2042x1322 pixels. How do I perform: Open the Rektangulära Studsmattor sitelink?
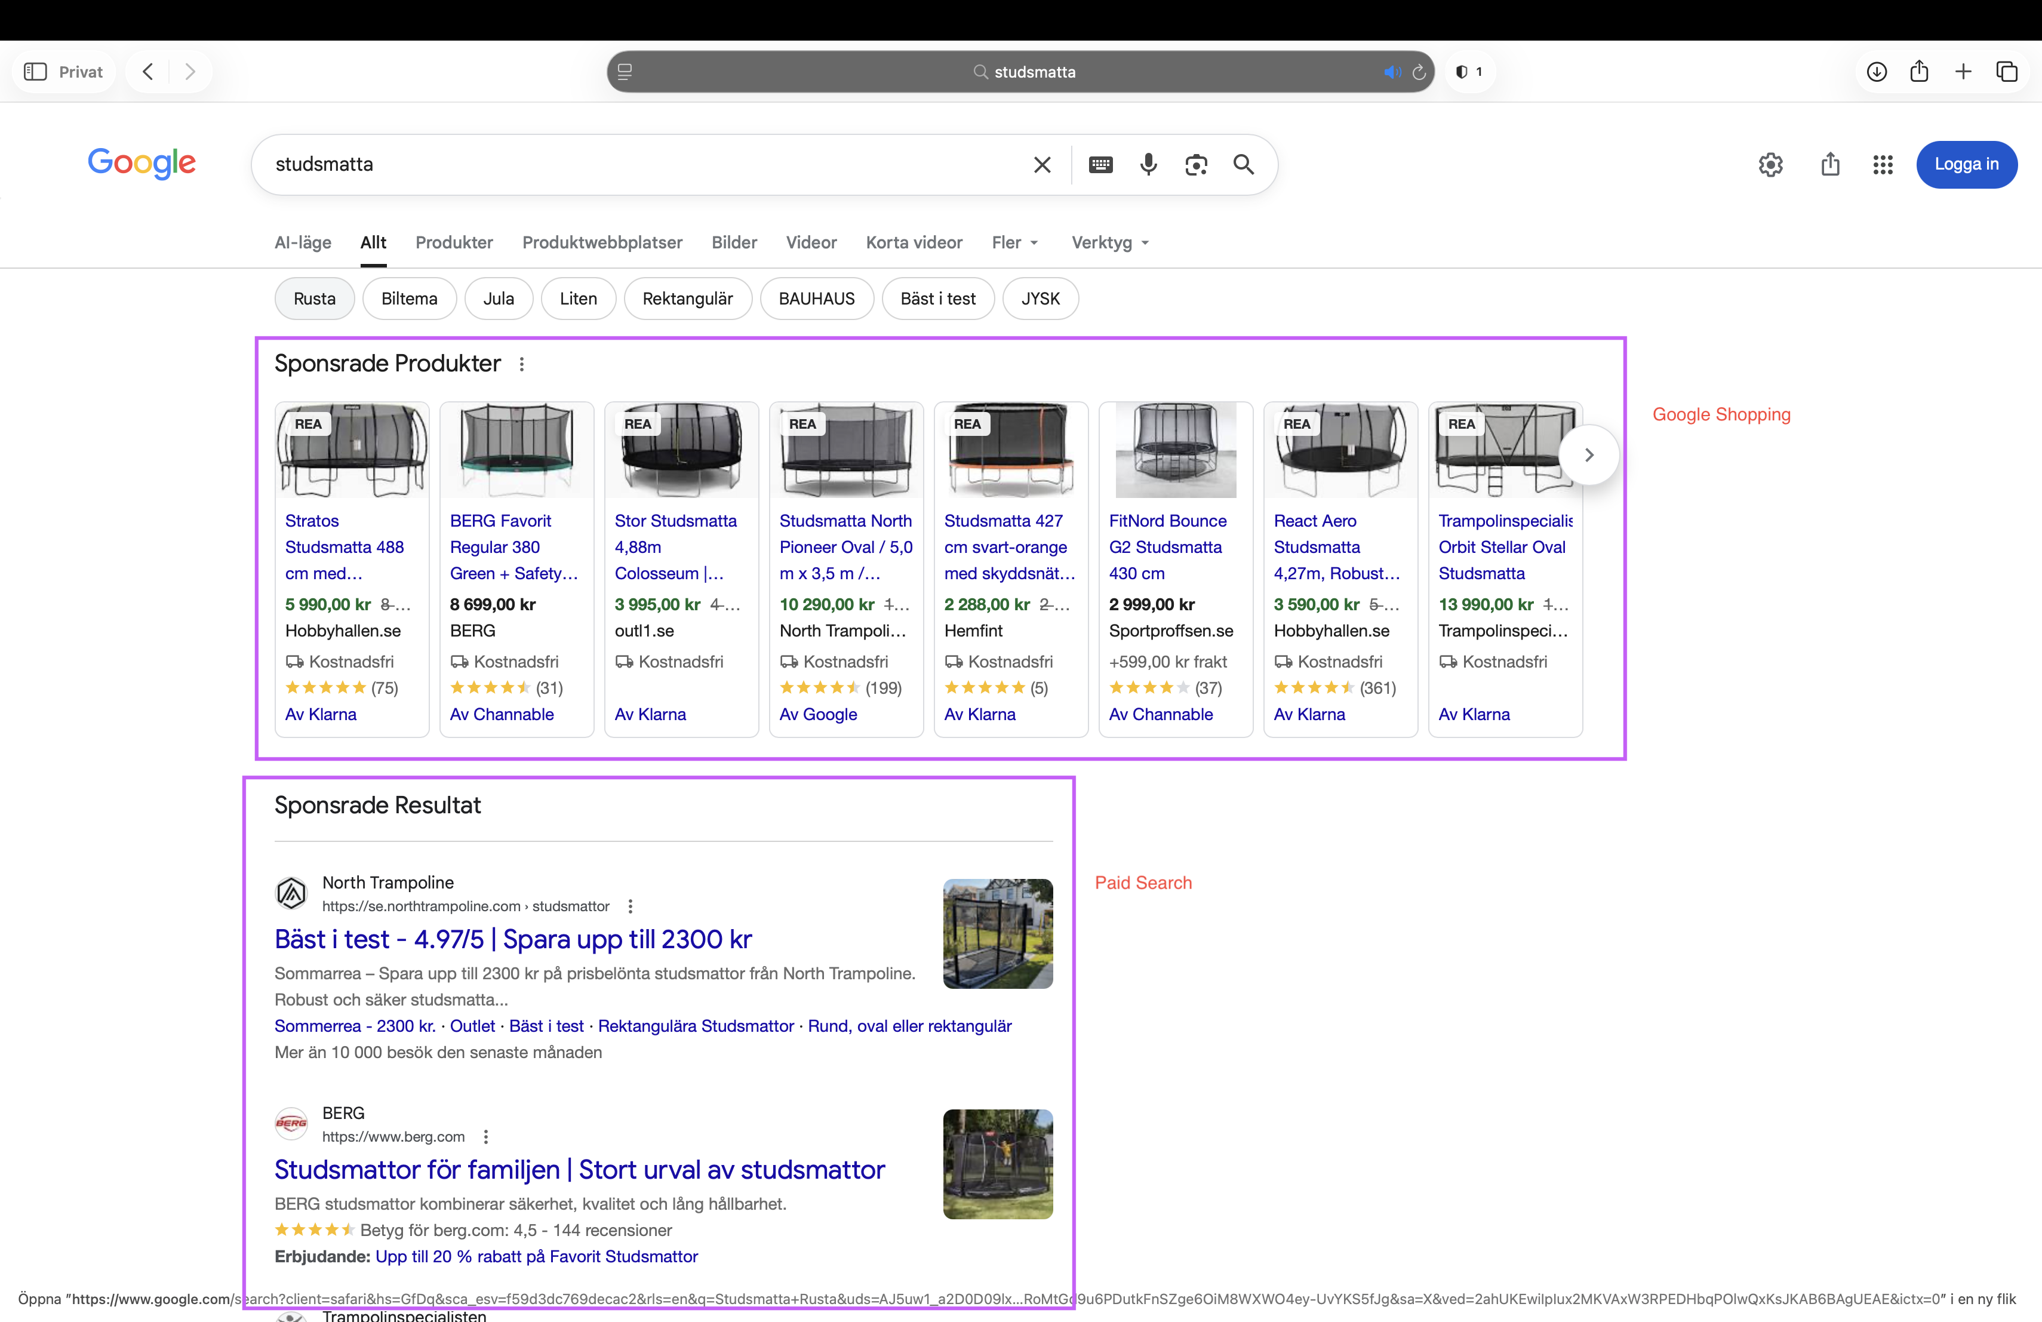coord(696,1026)
